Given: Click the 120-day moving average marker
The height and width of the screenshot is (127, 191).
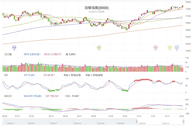Looking at the screenshot, I should 14,48.
